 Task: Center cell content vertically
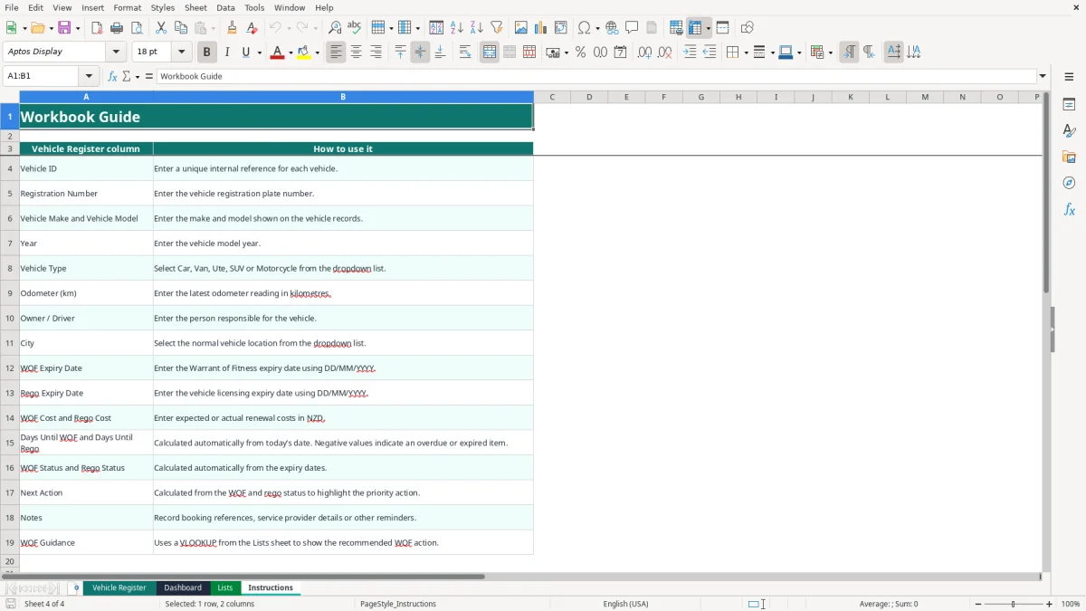(x=420, y=53)
